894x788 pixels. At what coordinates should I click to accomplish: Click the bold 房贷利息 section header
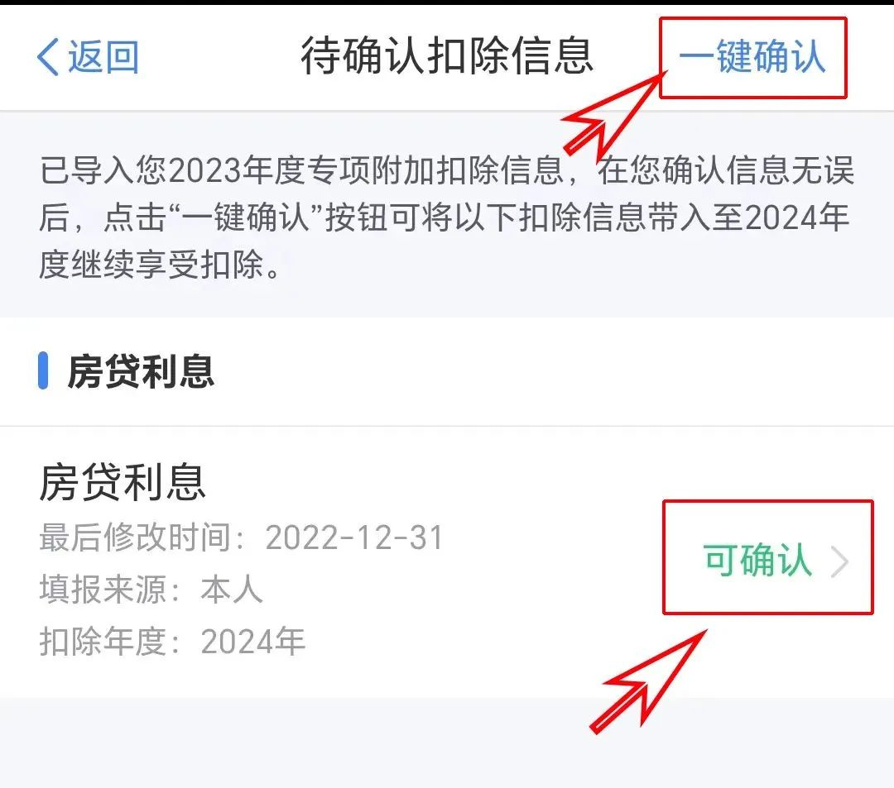pos(141,371)
